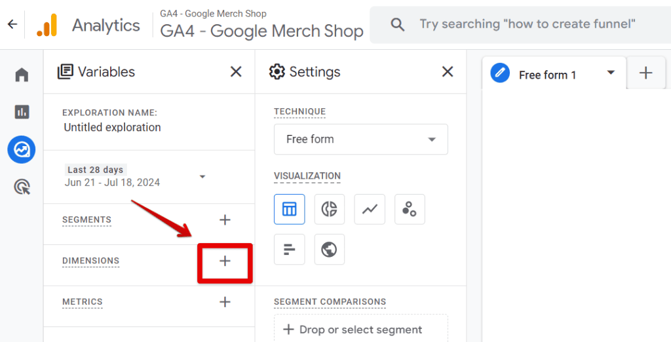Select the scatter plot visualization

pyautogui.click(x=410, y=209)
